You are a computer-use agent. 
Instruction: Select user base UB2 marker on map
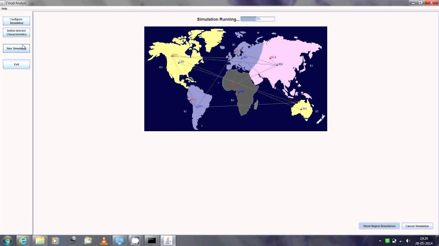tap(200, 107)
